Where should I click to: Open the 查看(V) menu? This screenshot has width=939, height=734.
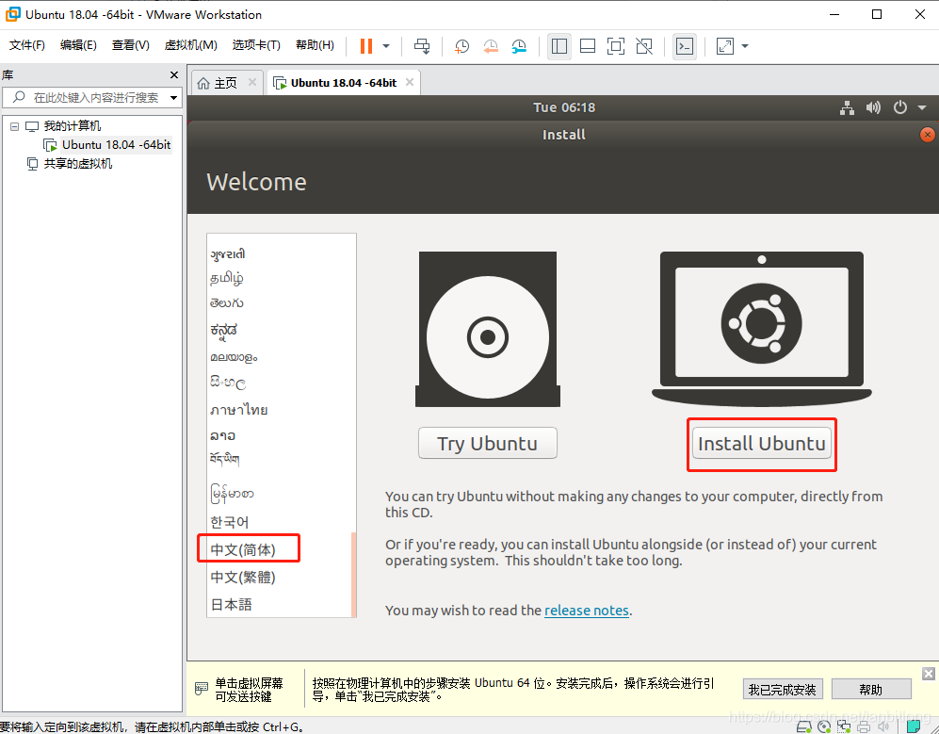coord(131,45)
